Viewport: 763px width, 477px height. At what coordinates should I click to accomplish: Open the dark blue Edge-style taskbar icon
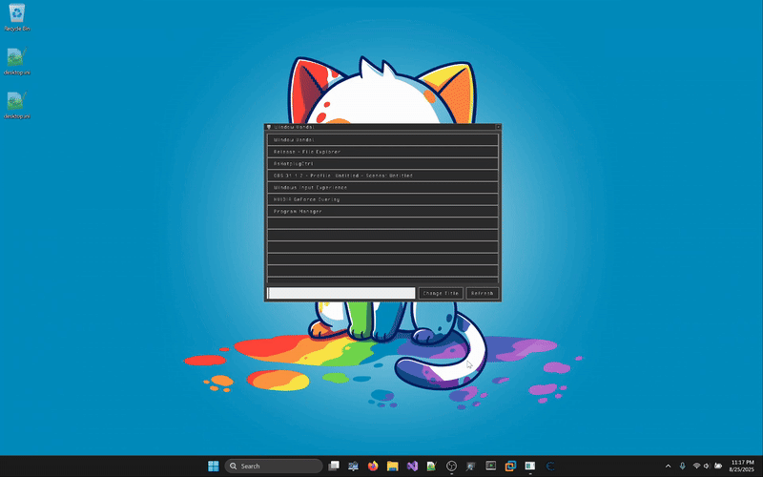point(550,466)
